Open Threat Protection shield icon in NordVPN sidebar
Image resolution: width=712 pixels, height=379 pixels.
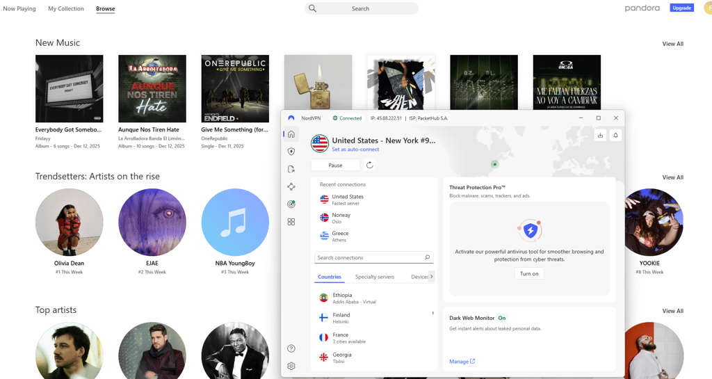coord(291,152)
